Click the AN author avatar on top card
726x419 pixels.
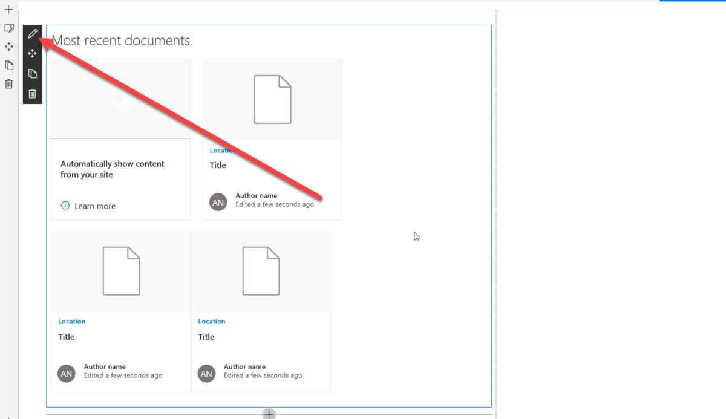218,201
